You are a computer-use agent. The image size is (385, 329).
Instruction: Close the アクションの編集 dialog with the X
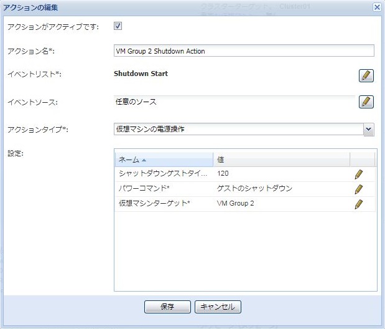point(376,7)
